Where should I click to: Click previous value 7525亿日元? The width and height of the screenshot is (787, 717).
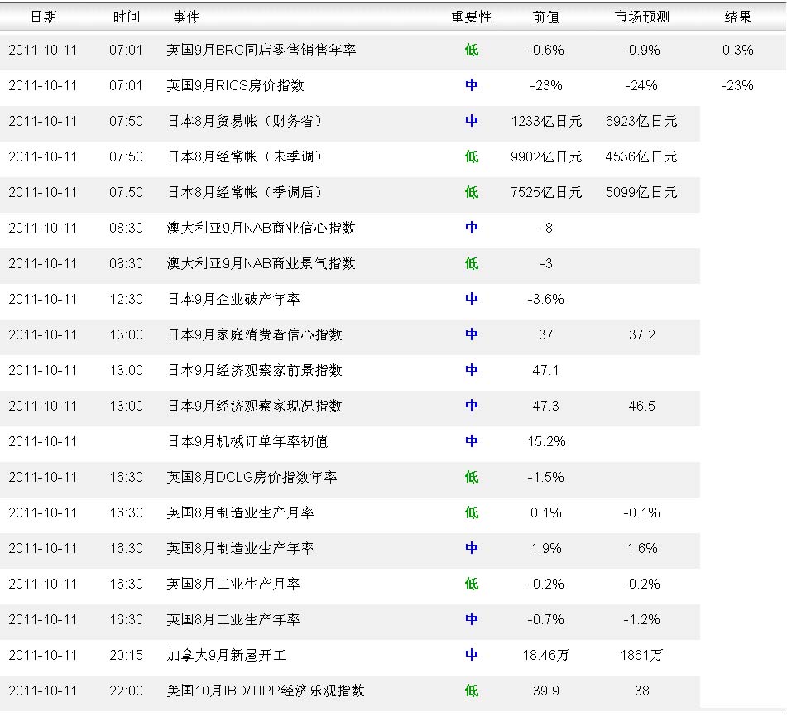pyautogui.click(x=546, y=193)
